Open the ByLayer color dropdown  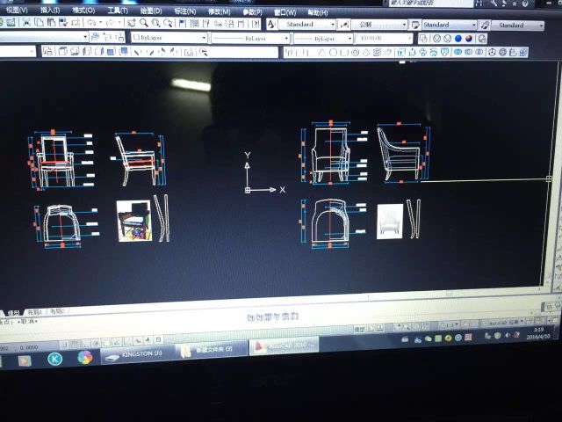point(169,38)
